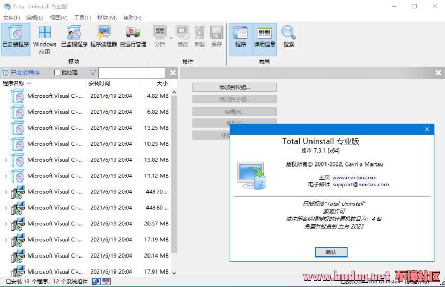Click the 已安装程序 panel title
The width and height of the screenshot is (445, 287).
coord(25,73)
